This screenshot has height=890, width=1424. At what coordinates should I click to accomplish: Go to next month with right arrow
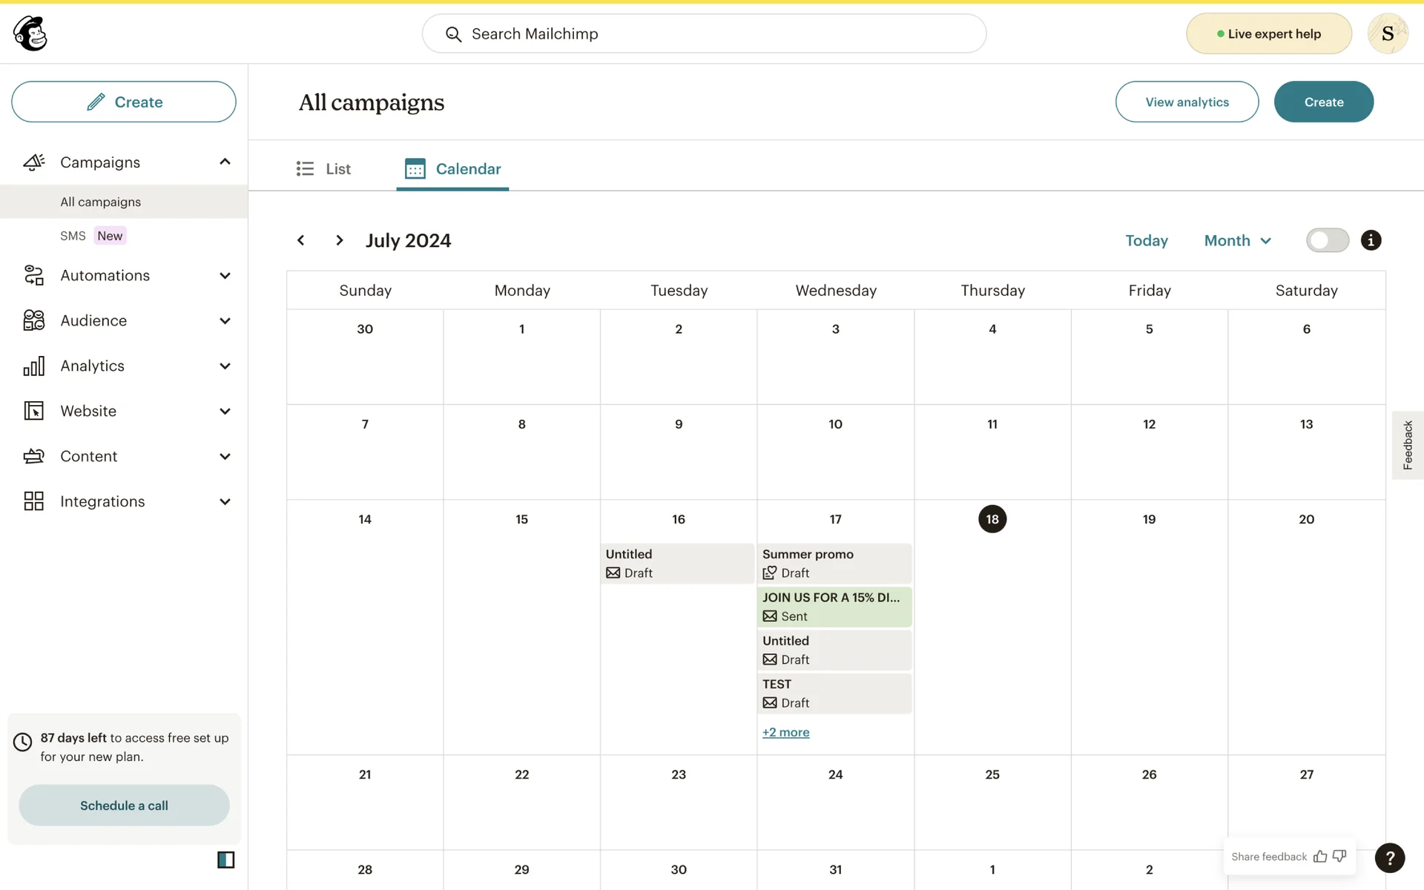(x=340, y=240)
